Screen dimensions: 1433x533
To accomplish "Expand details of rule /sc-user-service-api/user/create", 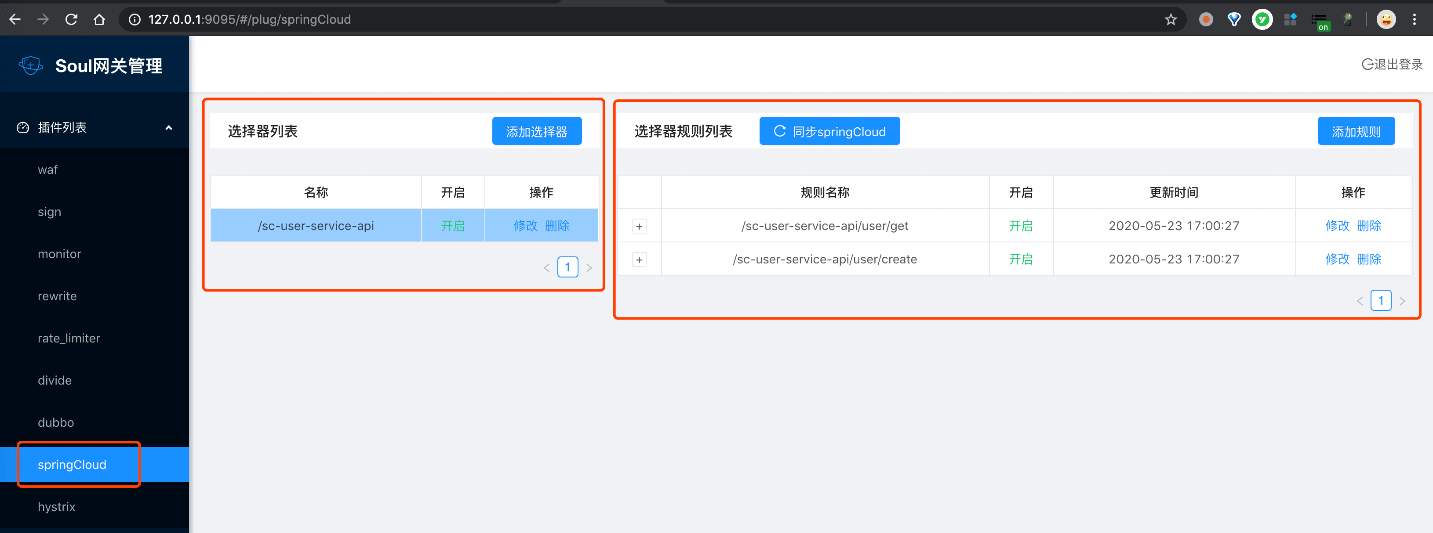I will click(639, 259).
